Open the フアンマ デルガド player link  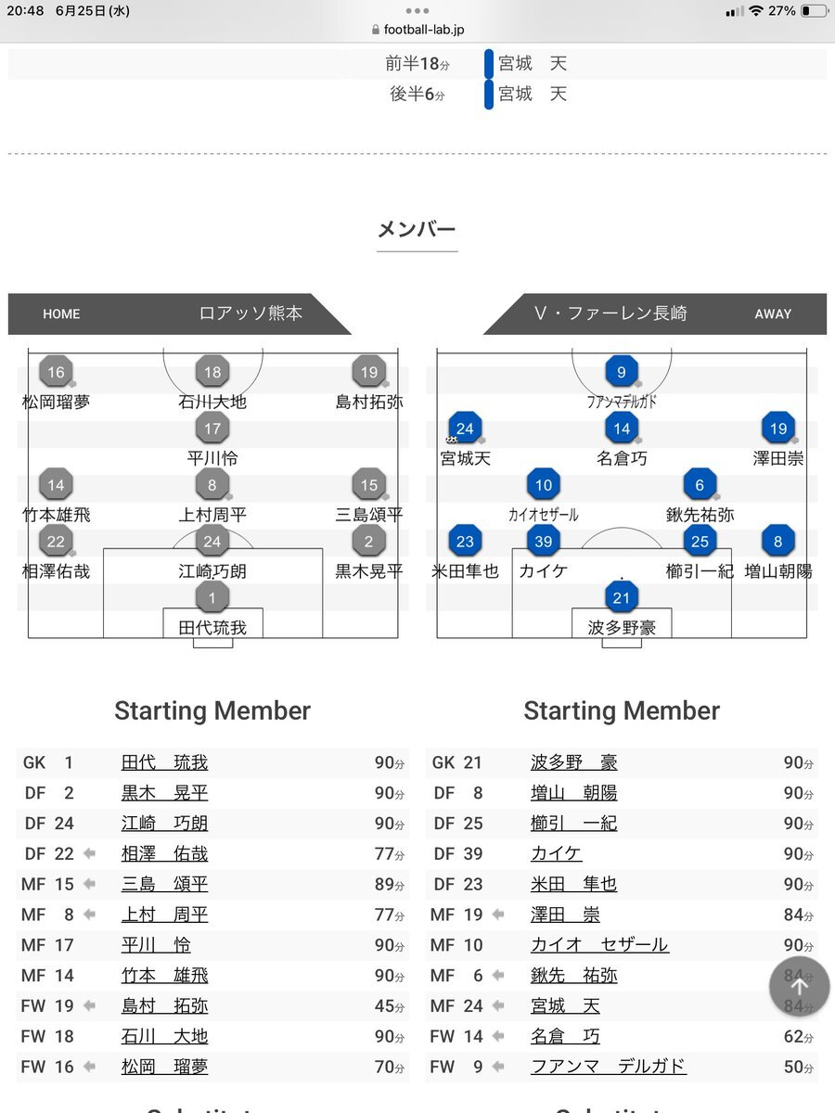[609, 1066]
